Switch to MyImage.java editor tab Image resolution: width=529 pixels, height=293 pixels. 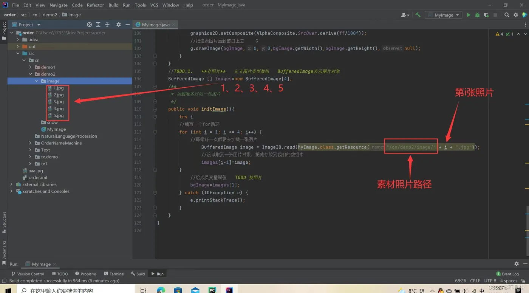[155, 25]
